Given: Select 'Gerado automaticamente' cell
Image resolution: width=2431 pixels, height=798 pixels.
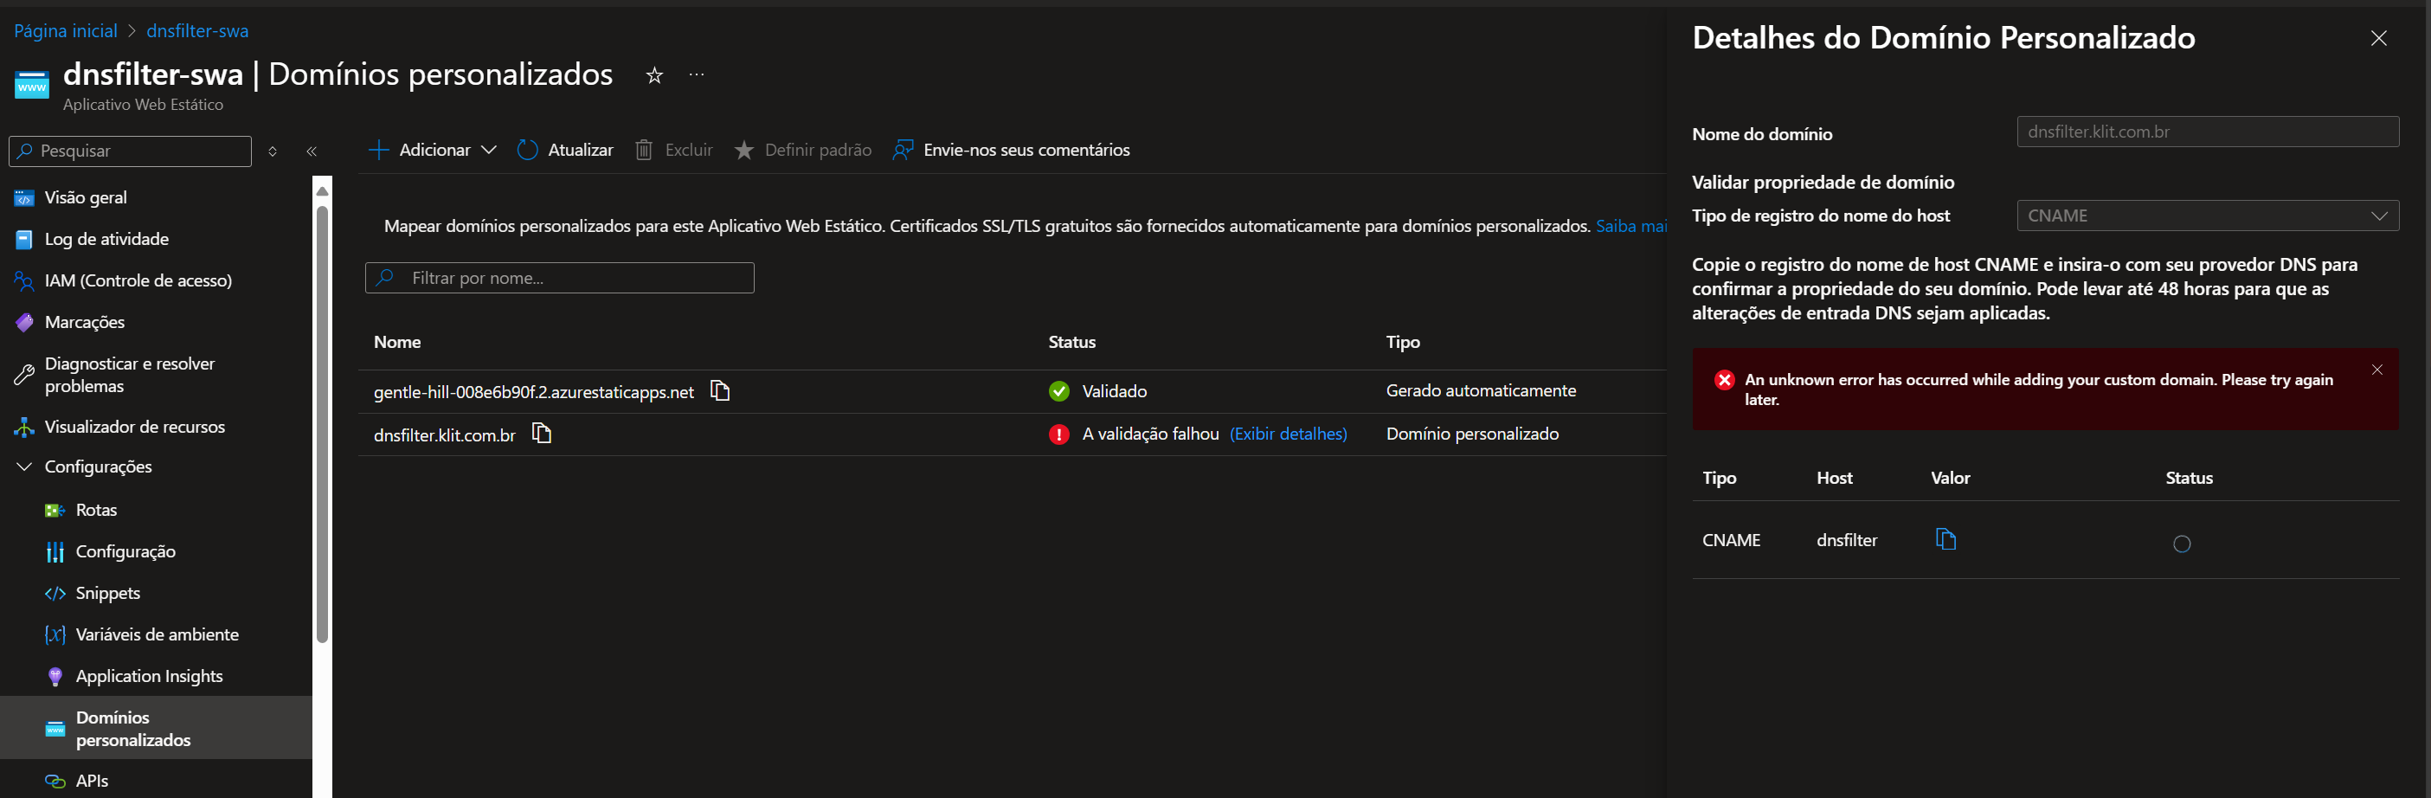Looking at the screenshot, I should point(1481,390).
